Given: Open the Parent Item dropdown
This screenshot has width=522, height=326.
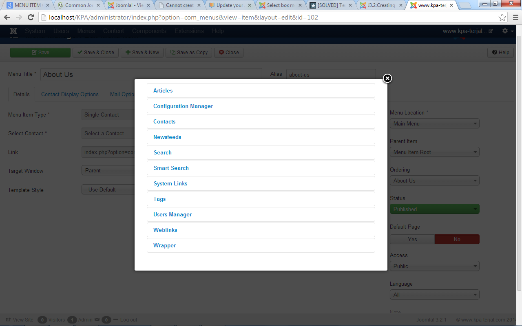Looking at the screenshot, I should (434, 152).
